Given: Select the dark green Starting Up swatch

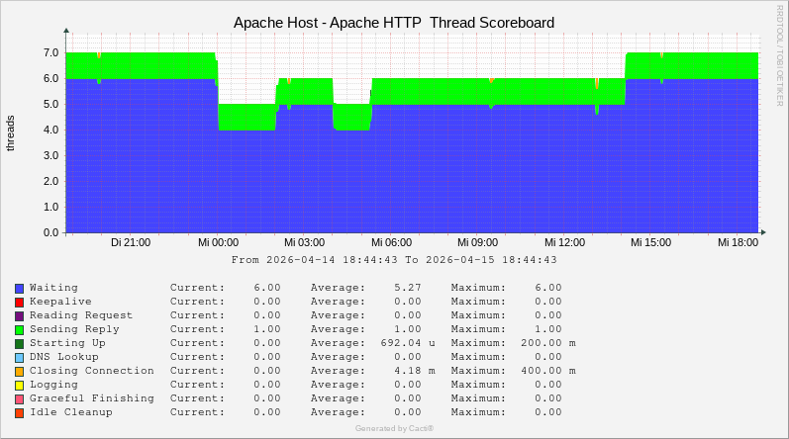Looking at the screenshot, I should pos(19,343).
